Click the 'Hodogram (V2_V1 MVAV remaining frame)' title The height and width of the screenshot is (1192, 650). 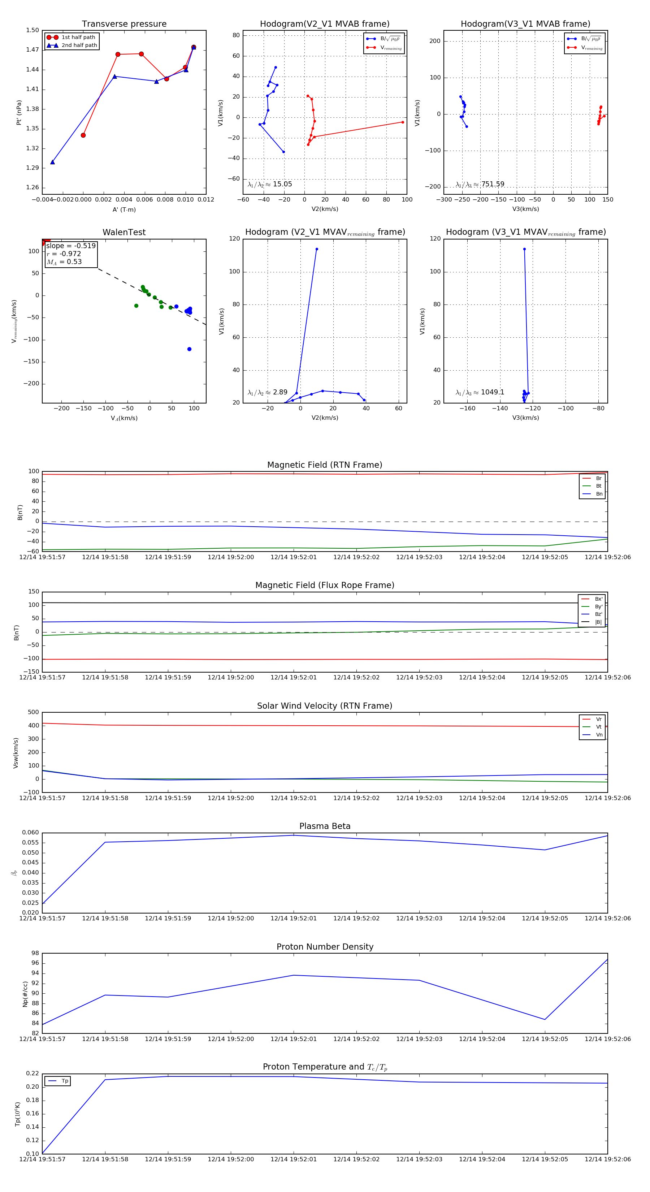tap(325, 232)
